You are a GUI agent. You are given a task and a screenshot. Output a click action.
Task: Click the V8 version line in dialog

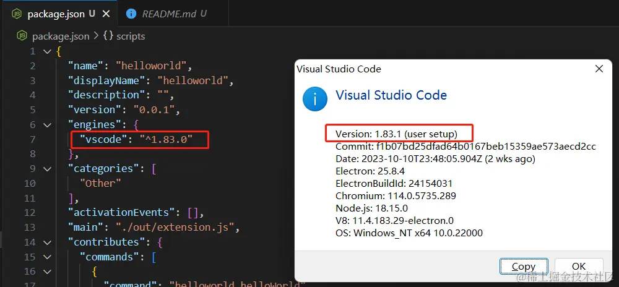click(x=394, y=220)
